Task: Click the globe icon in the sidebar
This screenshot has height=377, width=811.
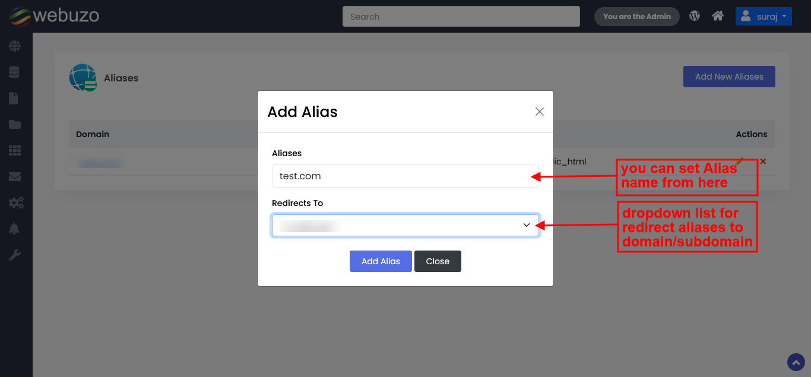Action: pyautogui.click(x=14, y=46)
